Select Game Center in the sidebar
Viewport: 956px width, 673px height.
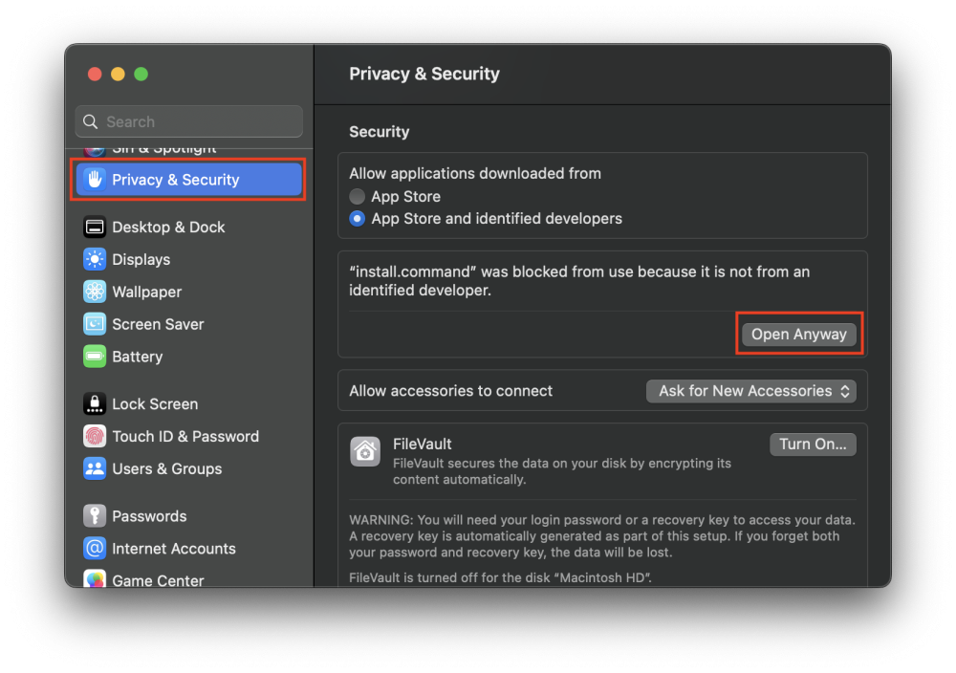pos(158,580)
